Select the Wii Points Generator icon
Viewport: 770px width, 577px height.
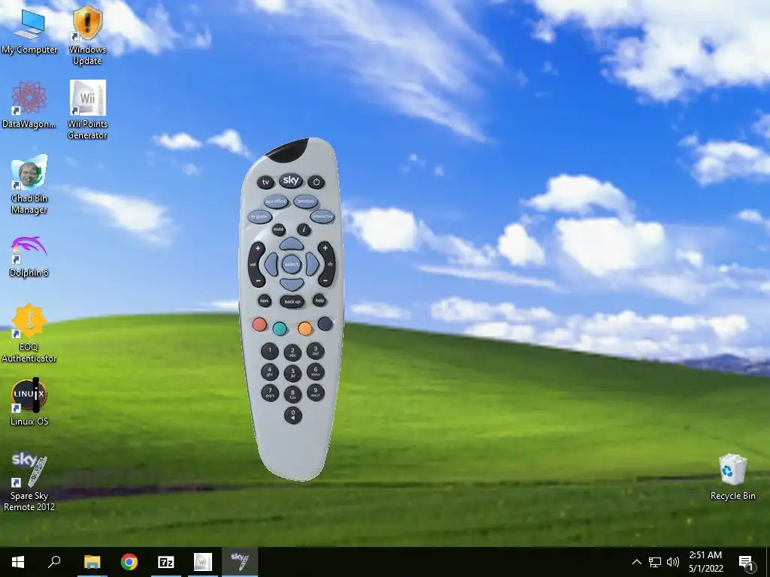87,110
